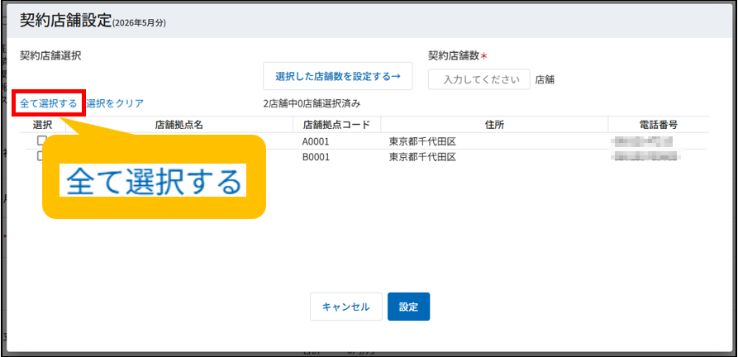This screenshot has width=738, height=357.
Task: Click the 選択をクリア link
Action: 115,103
